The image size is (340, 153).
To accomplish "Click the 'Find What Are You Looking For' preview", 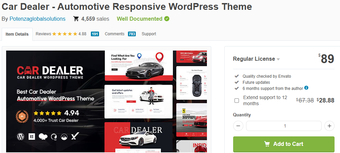I will [x=139, y=66].
